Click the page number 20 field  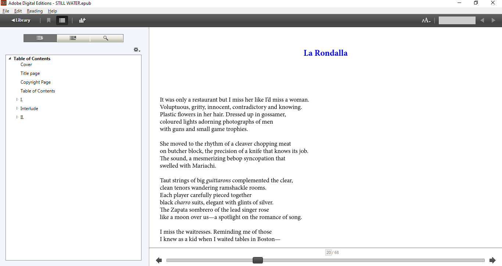click(x=329, y=252)
